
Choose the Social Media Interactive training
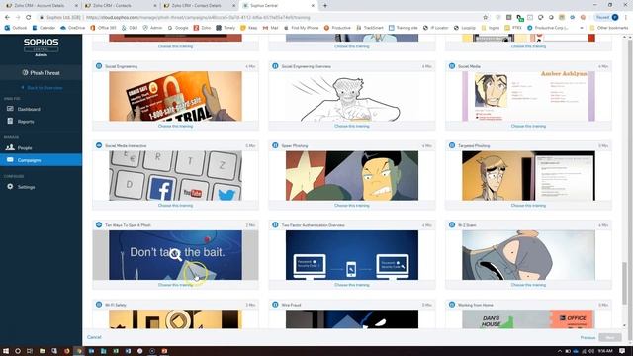(175, 206)
